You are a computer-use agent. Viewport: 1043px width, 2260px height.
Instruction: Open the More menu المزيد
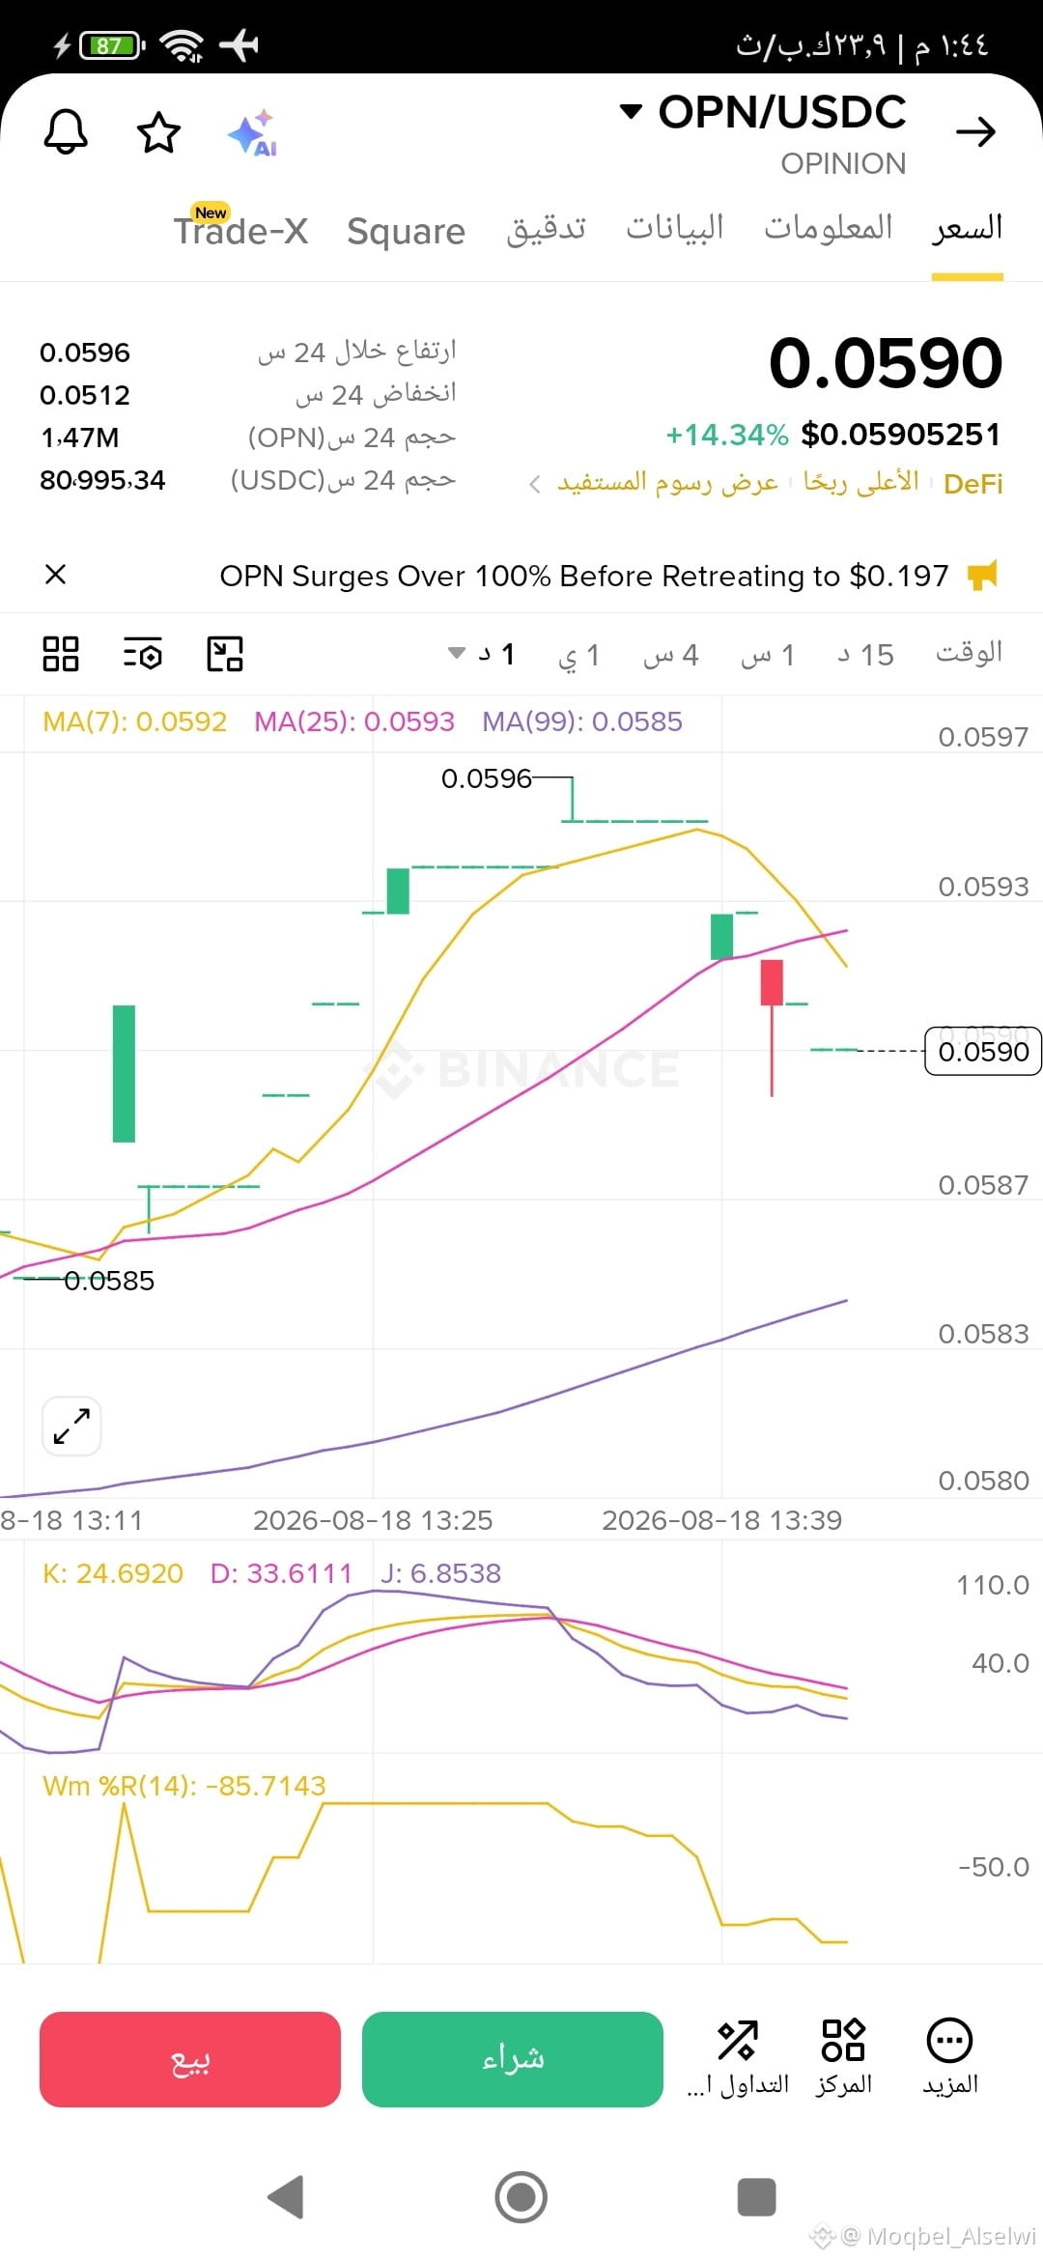pos(950,2057)
